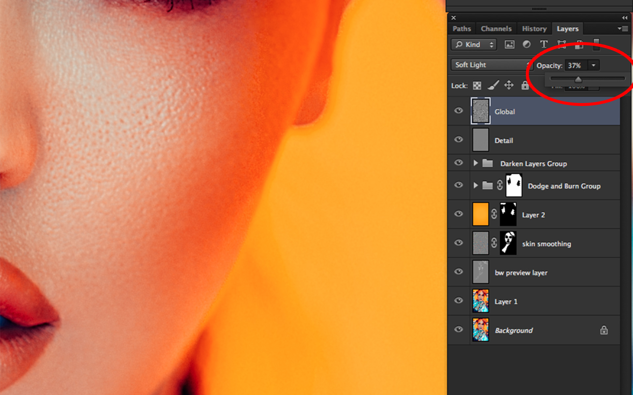Screen dimensions: 633x395
Task: Click the opacity slider handle
Action: 578,79
